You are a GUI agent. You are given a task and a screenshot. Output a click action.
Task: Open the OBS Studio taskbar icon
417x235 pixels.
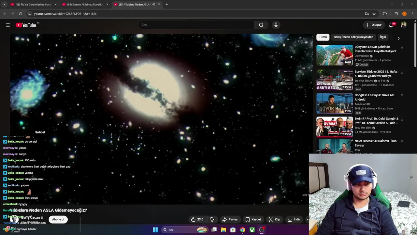(262, 230)
